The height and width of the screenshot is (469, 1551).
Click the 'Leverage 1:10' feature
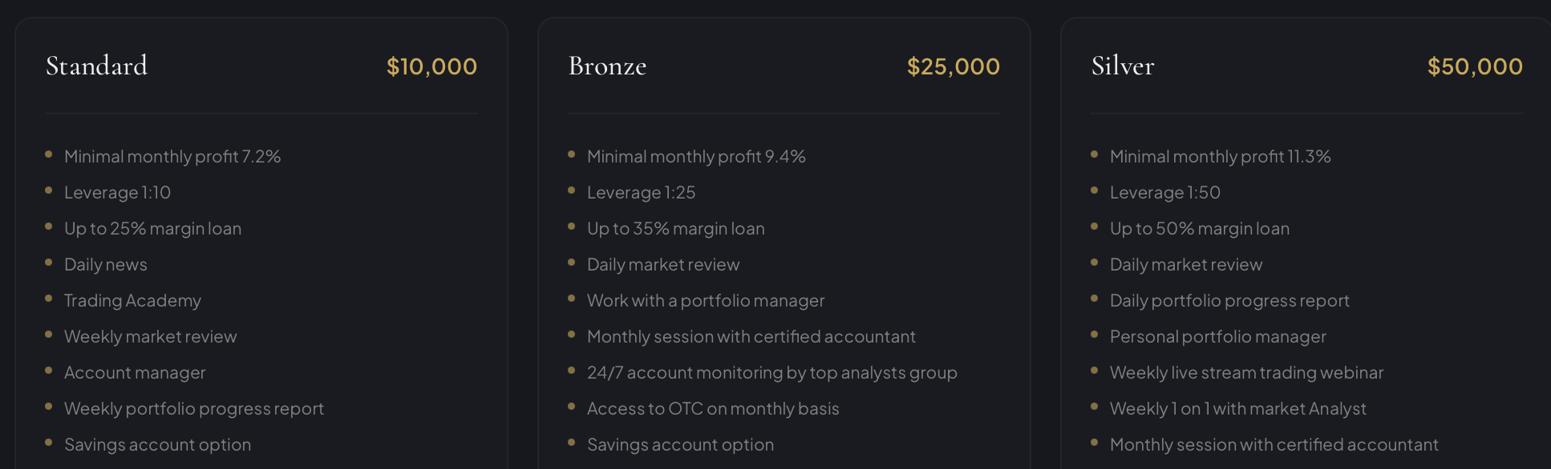tap(117, 193)
